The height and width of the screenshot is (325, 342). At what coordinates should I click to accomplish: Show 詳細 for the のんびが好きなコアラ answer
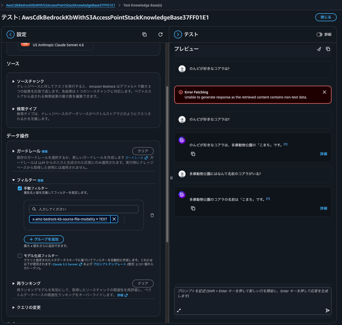(324, 154)
